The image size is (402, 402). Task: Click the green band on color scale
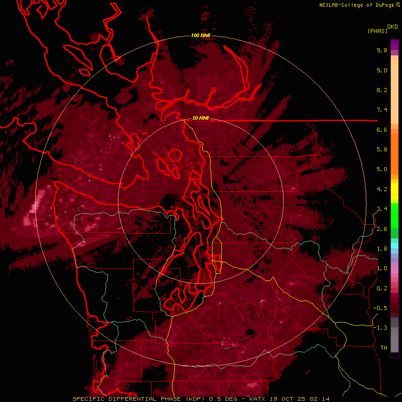(x=394, y=221)
